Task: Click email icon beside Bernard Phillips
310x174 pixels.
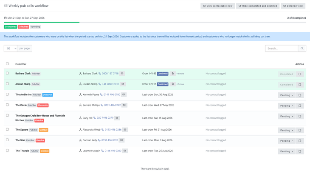Action: 124,105
